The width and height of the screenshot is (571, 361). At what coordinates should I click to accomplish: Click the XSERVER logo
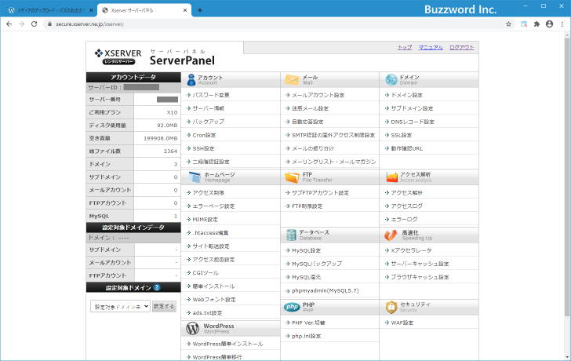pos(118,57)
